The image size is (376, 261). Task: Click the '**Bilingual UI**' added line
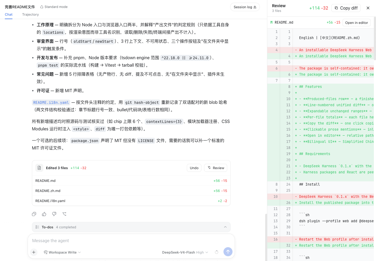pos(320,142)
